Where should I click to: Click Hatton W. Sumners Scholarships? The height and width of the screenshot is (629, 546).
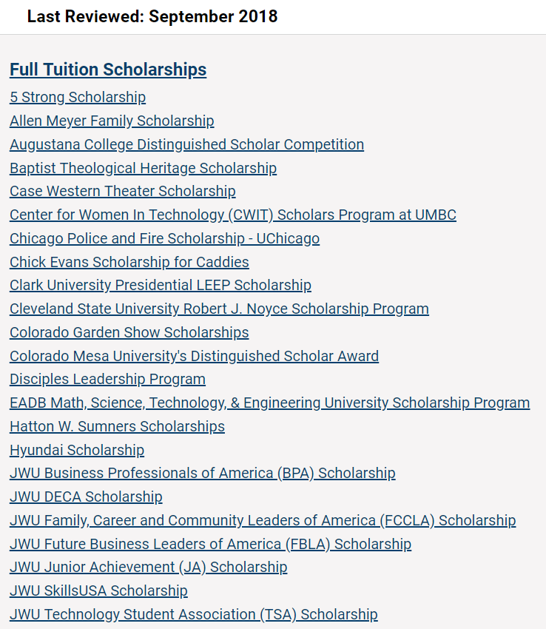click(x=117, y=426)
